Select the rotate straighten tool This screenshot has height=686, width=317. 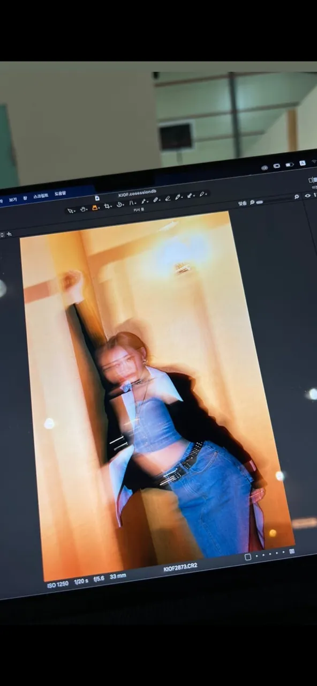click(x=120, y=205)
